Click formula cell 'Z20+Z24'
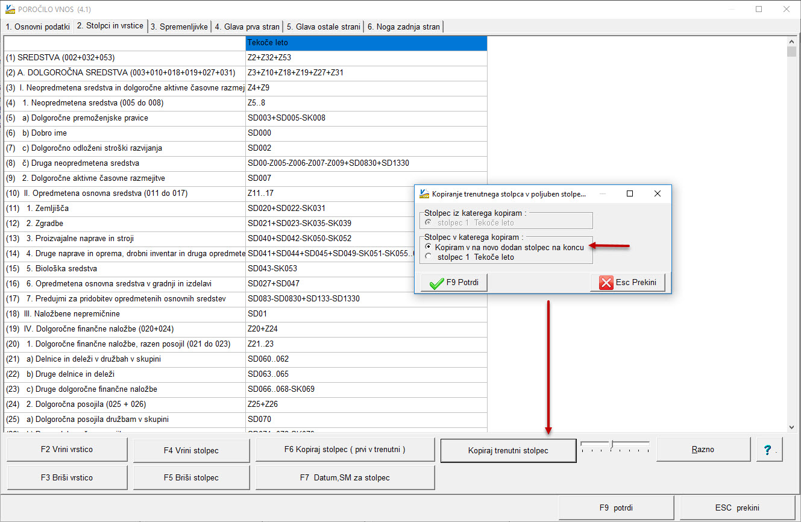The height and width of the screenshot is (522, 801). 366,329
